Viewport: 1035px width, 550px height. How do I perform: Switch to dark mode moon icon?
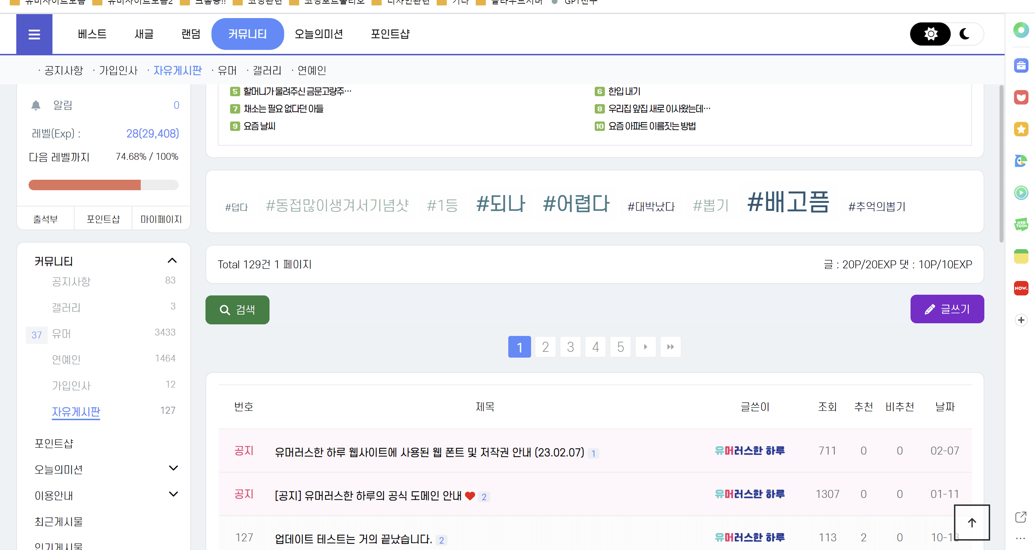(x=965, y=34)
